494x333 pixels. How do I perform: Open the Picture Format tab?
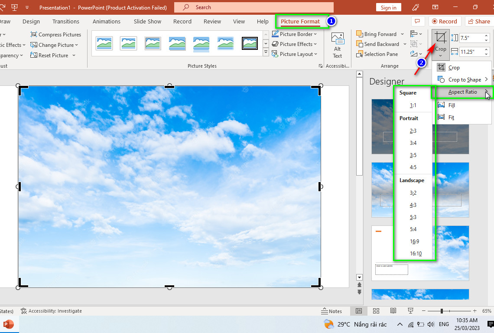300,21
